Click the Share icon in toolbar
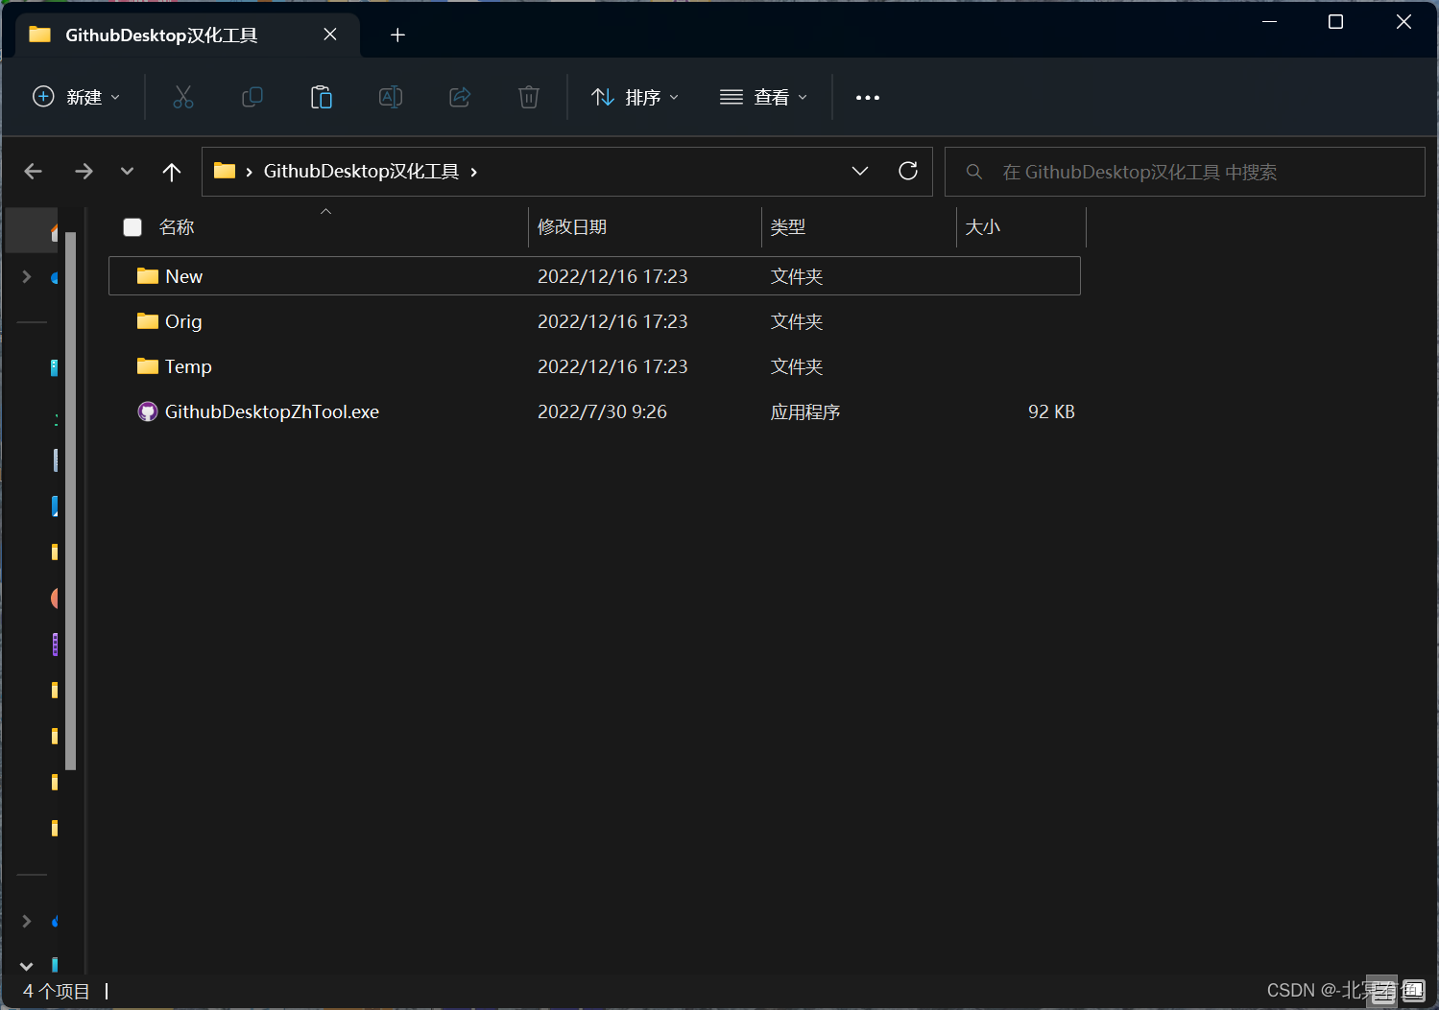The width and height of the screenshot is (1439, 1010). pos(460,97)
